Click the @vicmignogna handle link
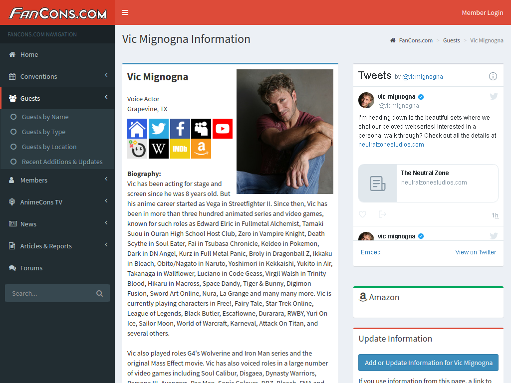This screenshot has width=511, height=383. (x=422, y=76)
